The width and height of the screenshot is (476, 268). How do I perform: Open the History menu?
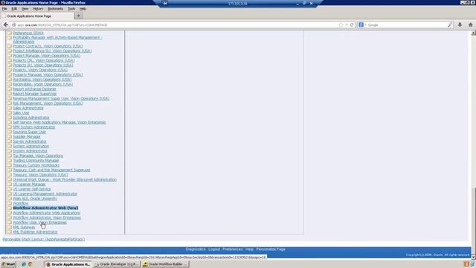point(38,9)
